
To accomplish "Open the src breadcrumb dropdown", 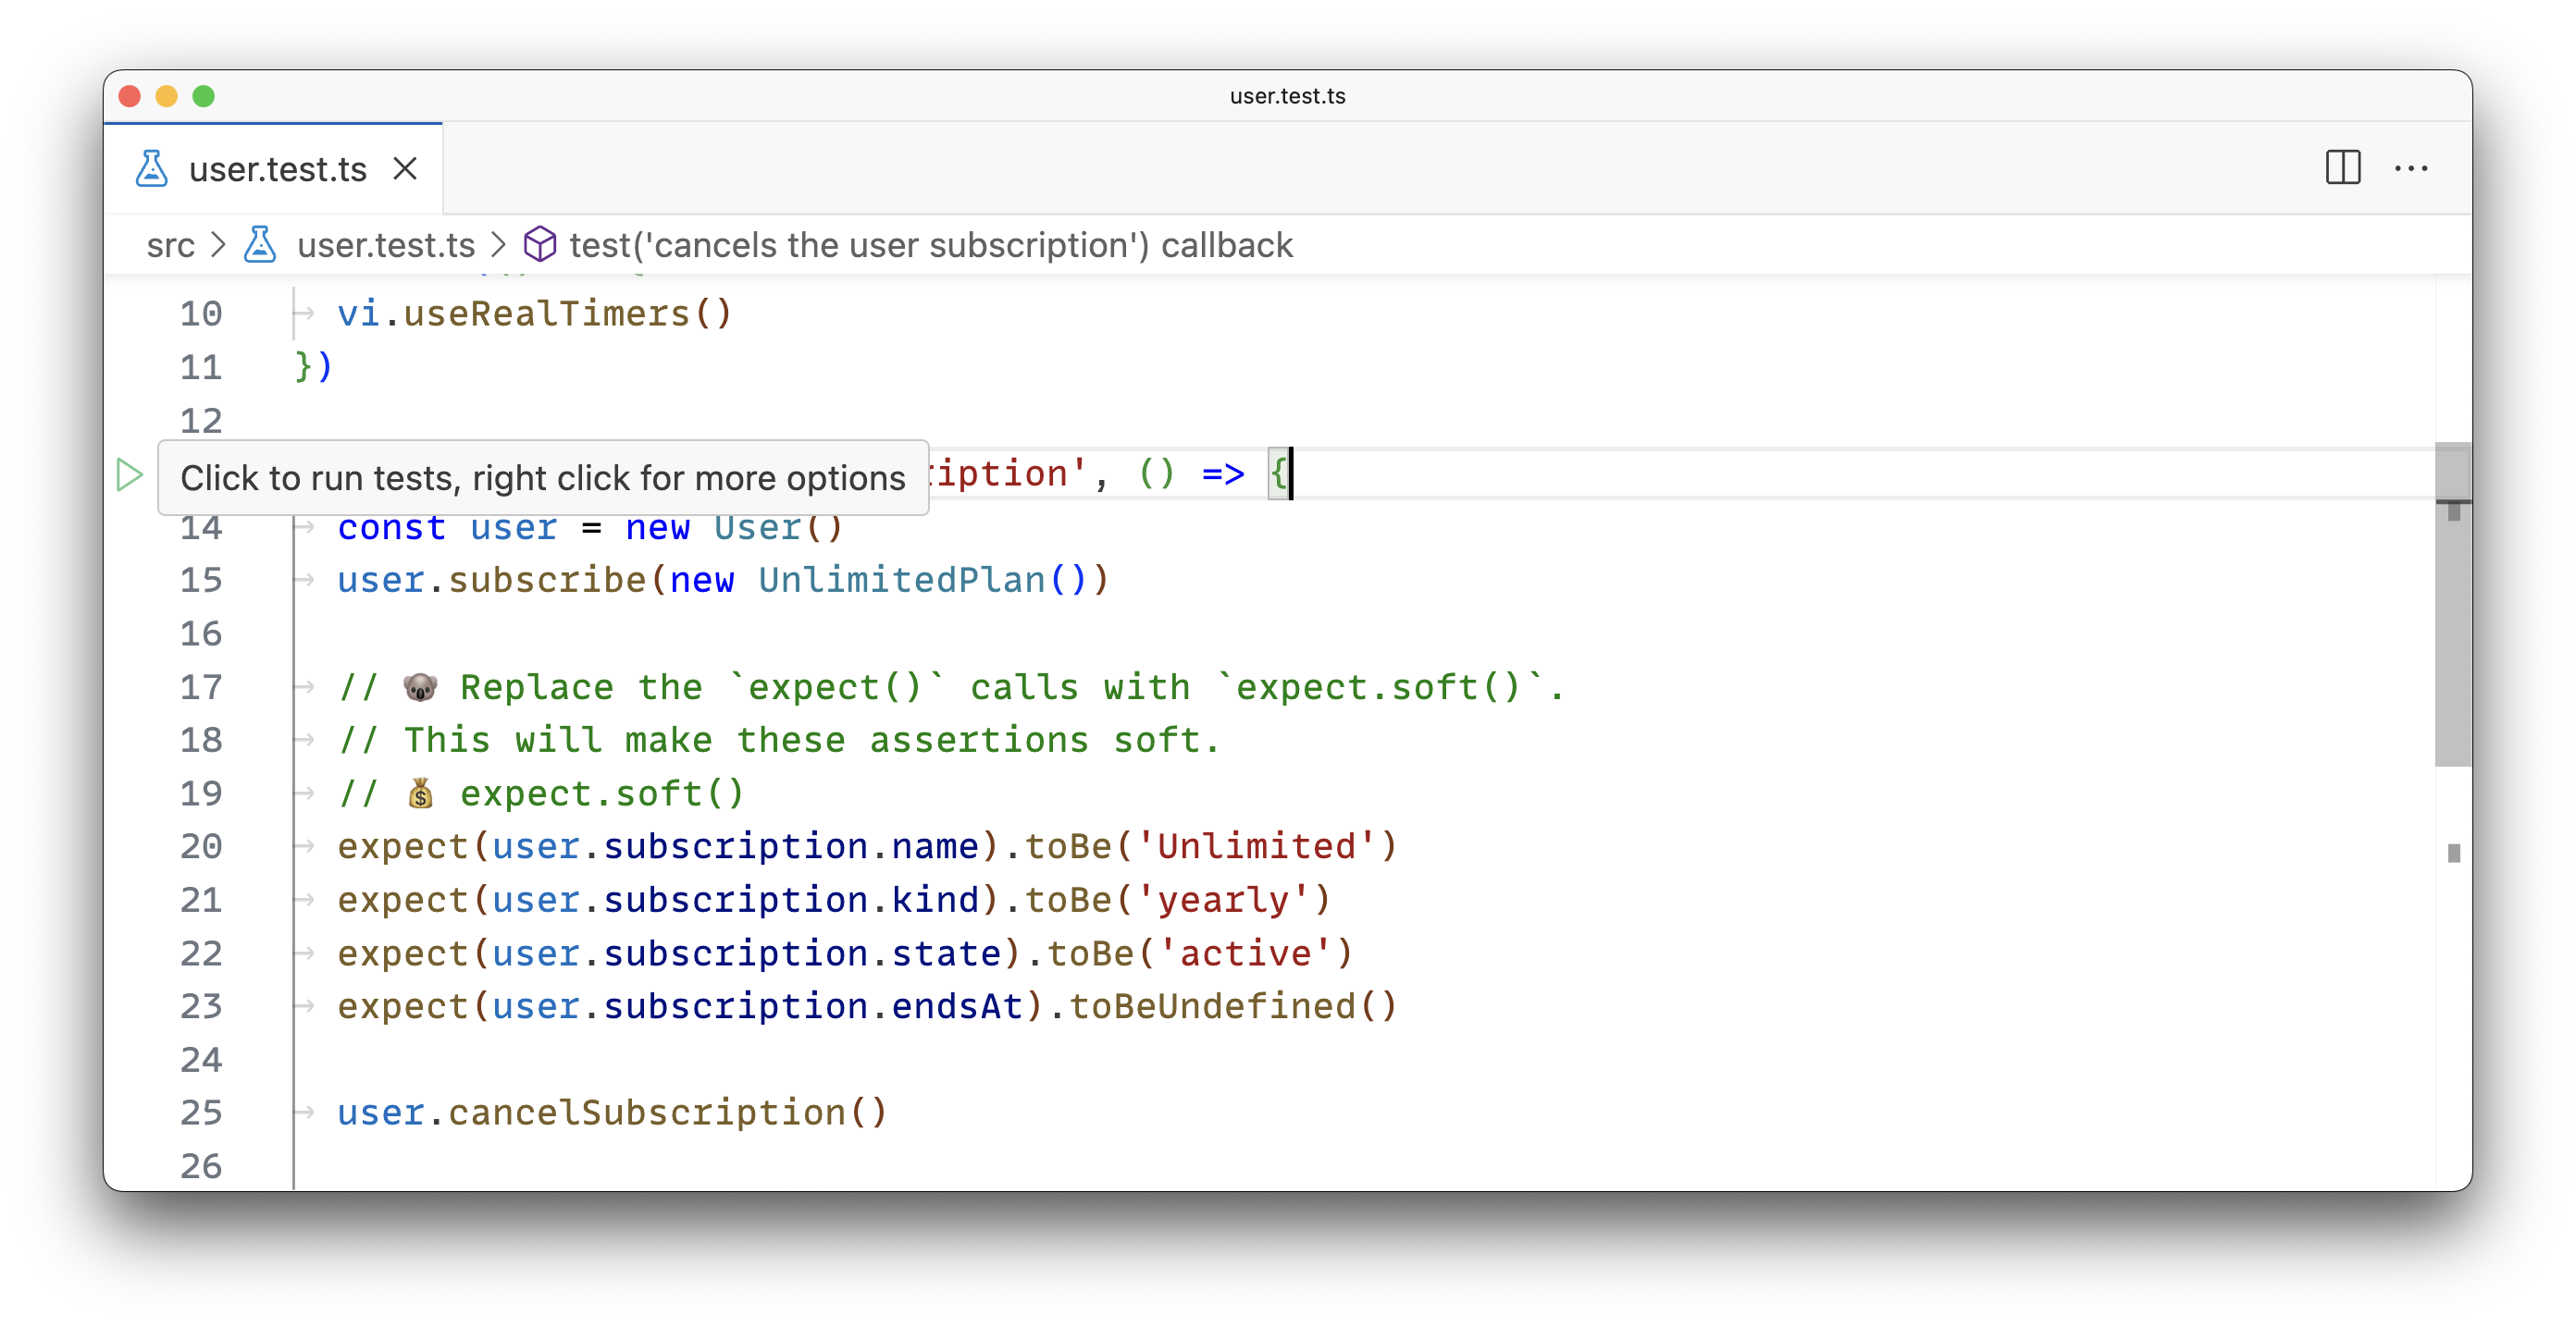I will pyautogui.click(x=172, y=245).
